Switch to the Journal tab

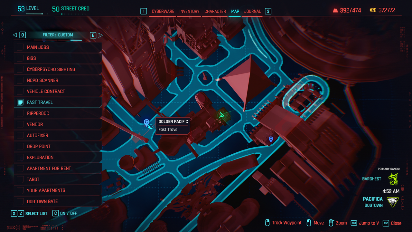(x=252, y=11)
